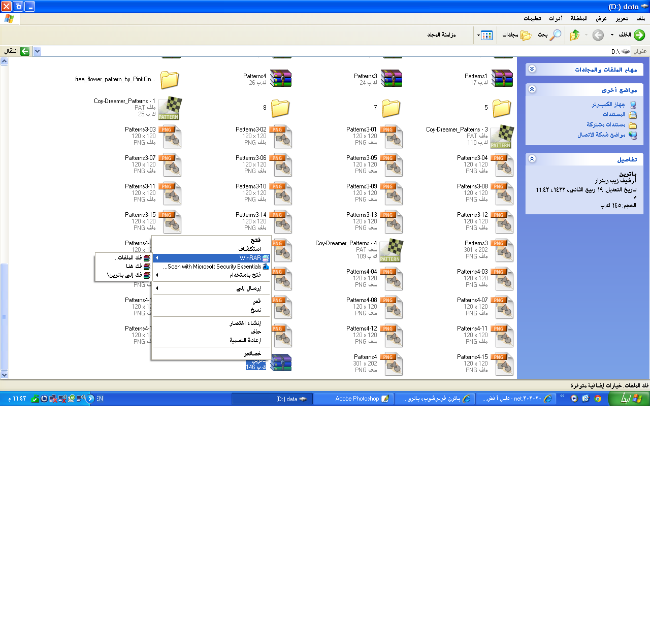
Task: Click the Up folder icon in toolbar
Action: pos(575,35)
